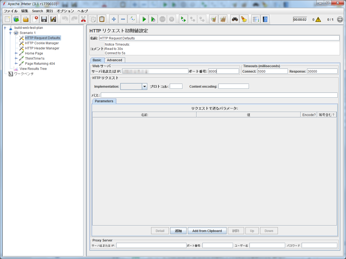The width and height of the screenshot is (346, 259).
Task: Click the Close test plan icon
Action: [35, 19]
